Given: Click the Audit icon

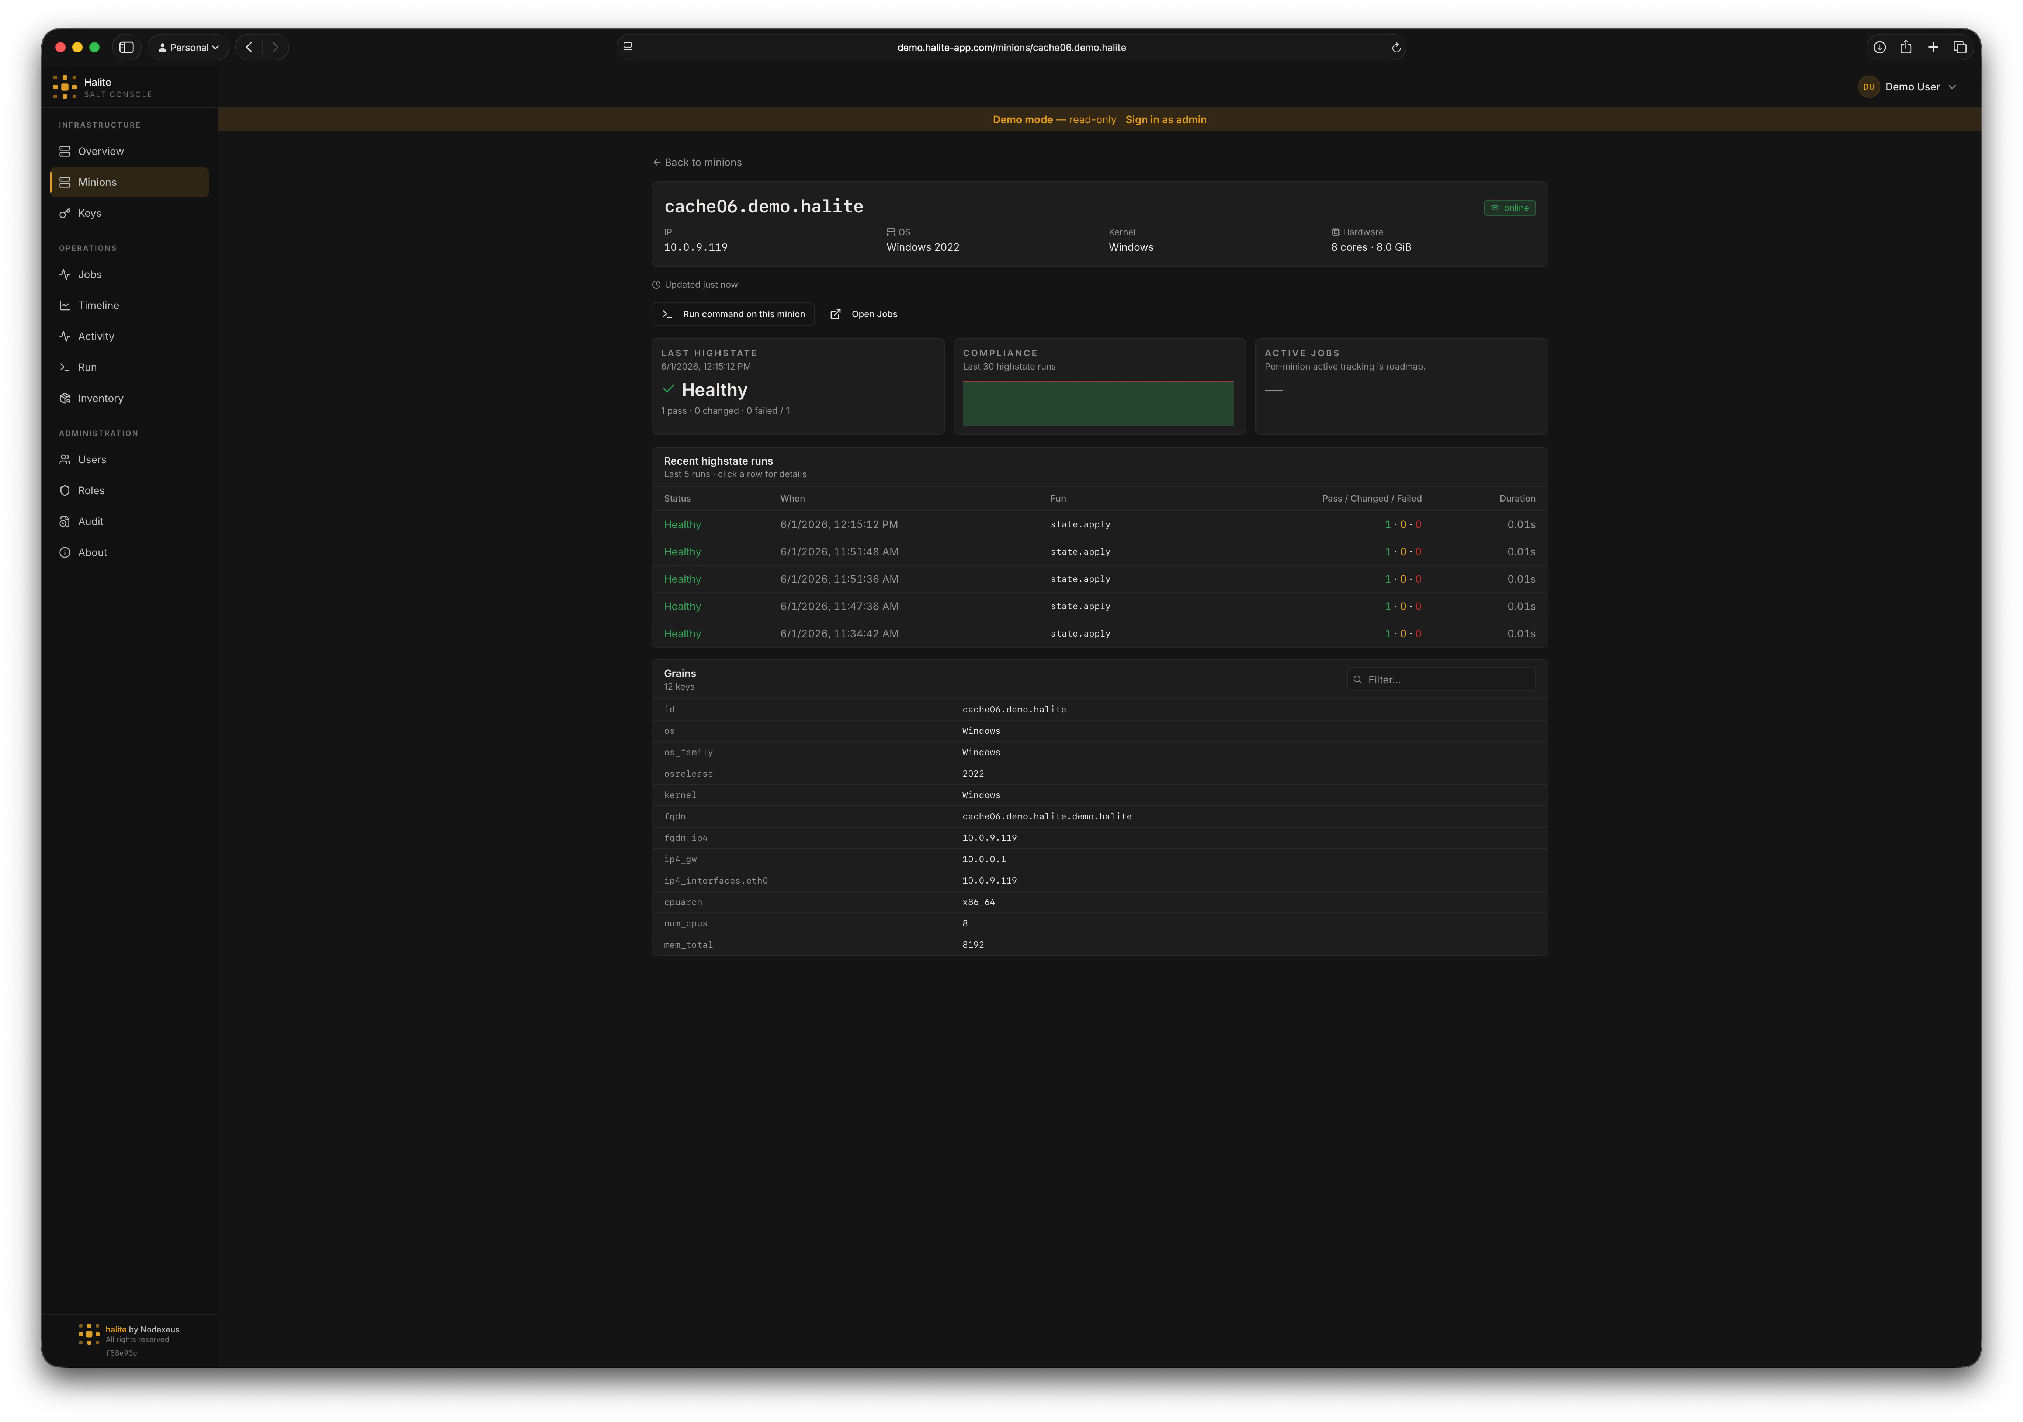Looking at the screenshot, I should coord(65,521).
